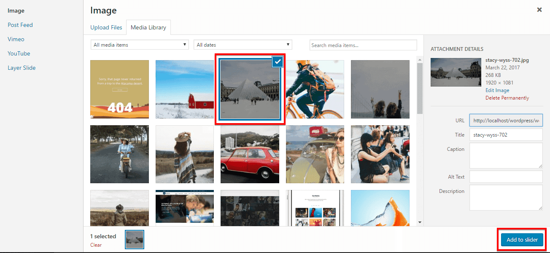Choose the cyclist with backpack thumbnail
Image resolution: width=550 pixels, height=253 pixels.
pyautogui.click(x=315, y=89)
